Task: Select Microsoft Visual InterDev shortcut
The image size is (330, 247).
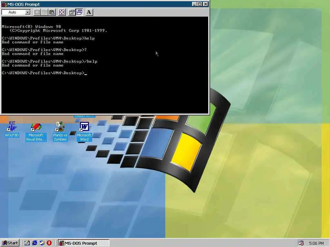Action: point(36,132)
